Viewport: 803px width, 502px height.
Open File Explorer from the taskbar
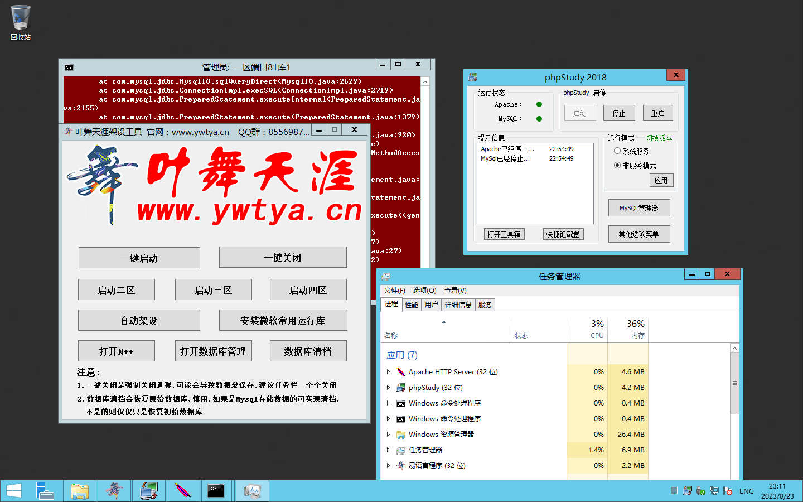80,491
